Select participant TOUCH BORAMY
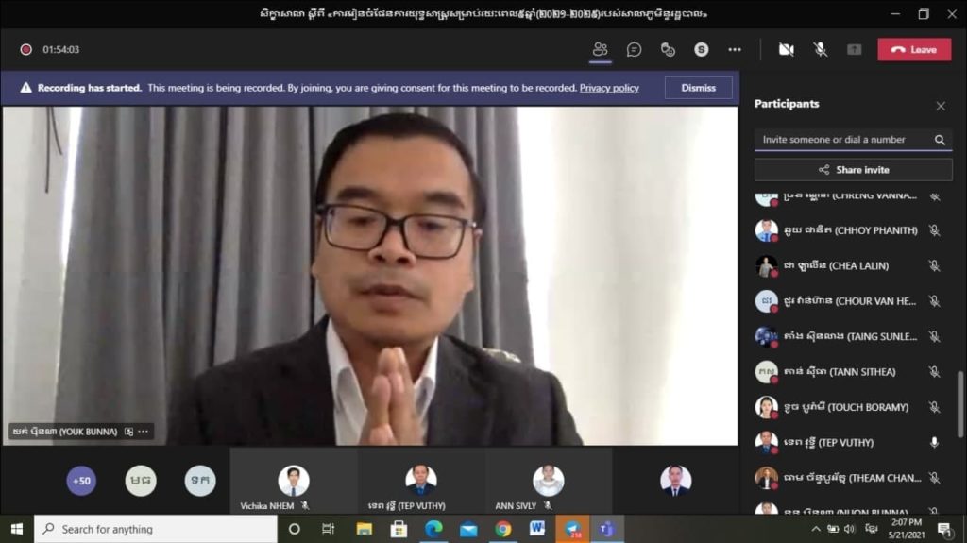Viewport: 967px width, 543px height. [x=854, y=407]
